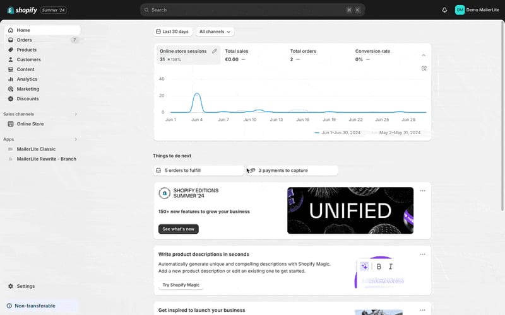Click the top Search field
This screenshot has width=505, height=315.
252,10
